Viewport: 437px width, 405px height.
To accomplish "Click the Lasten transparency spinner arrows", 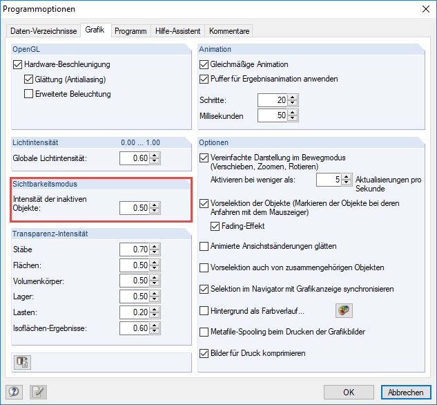I will click(x=155, y=312).
